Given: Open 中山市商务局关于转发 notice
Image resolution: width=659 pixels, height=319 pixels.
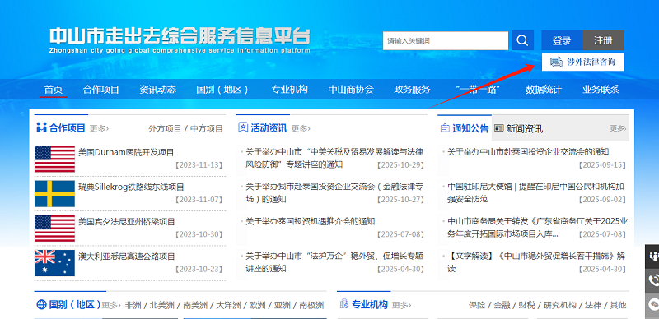Looking at the screenshot, I should pos(537,228).
